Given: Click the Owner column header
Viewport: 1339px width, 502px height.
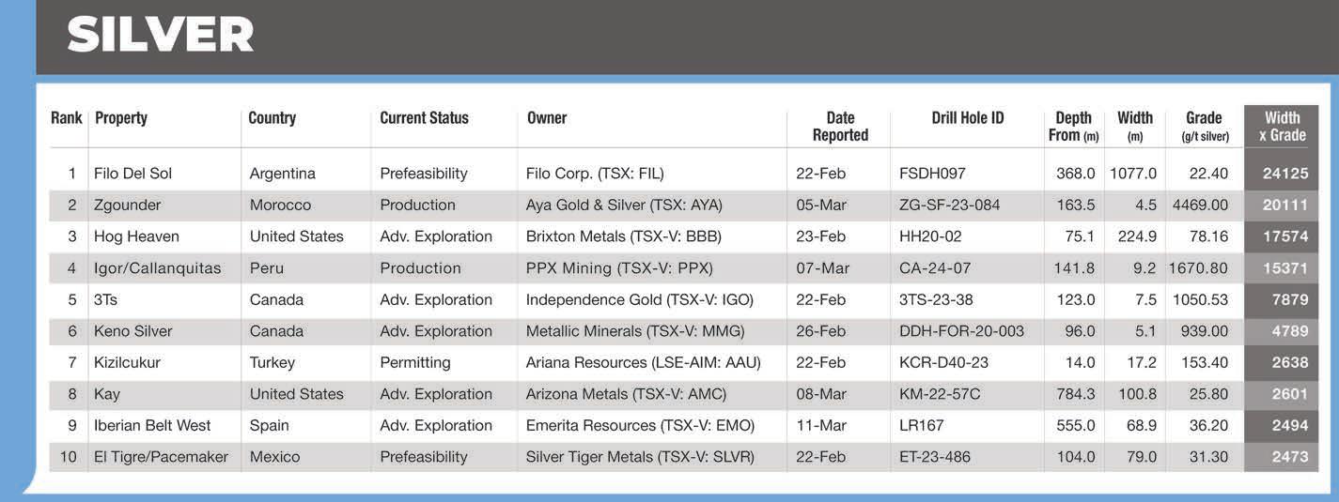Looking at the screenshot, I should pos(547,118).
